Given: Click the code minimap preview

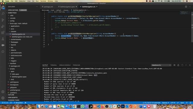Looking at the screenshot, I should click(x=185, y=12).
